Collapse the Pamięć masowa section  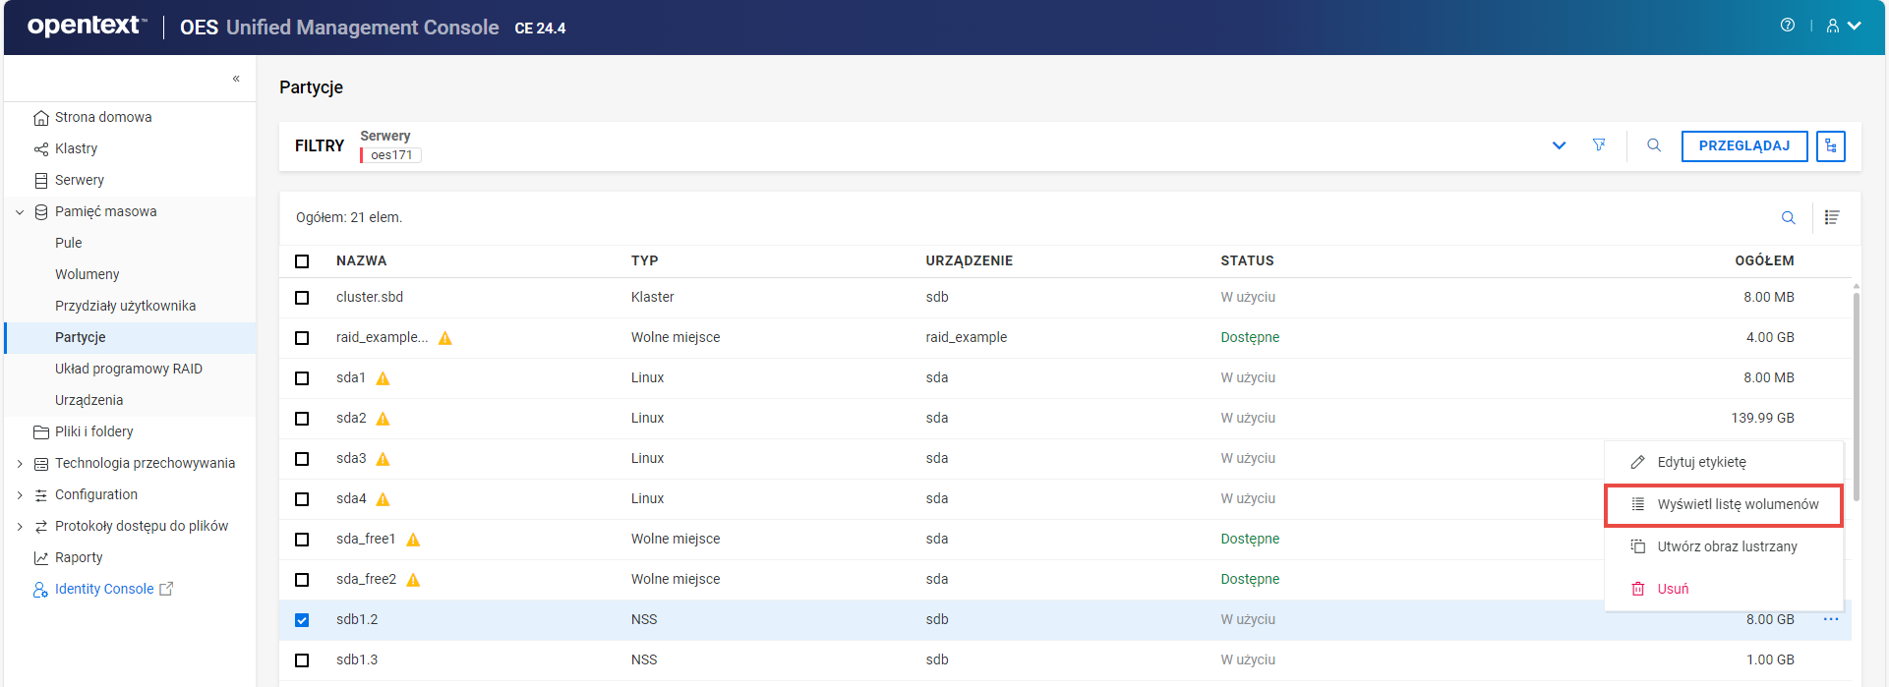pyautogui.click(x=20, y=212)
